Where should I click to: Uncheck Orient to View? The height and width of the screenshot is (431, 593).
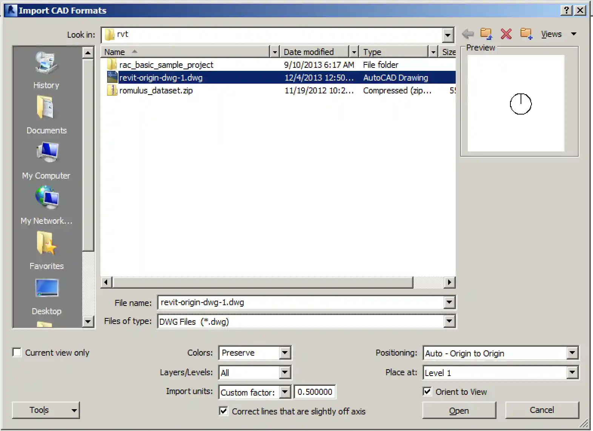(x=427, y=392)
